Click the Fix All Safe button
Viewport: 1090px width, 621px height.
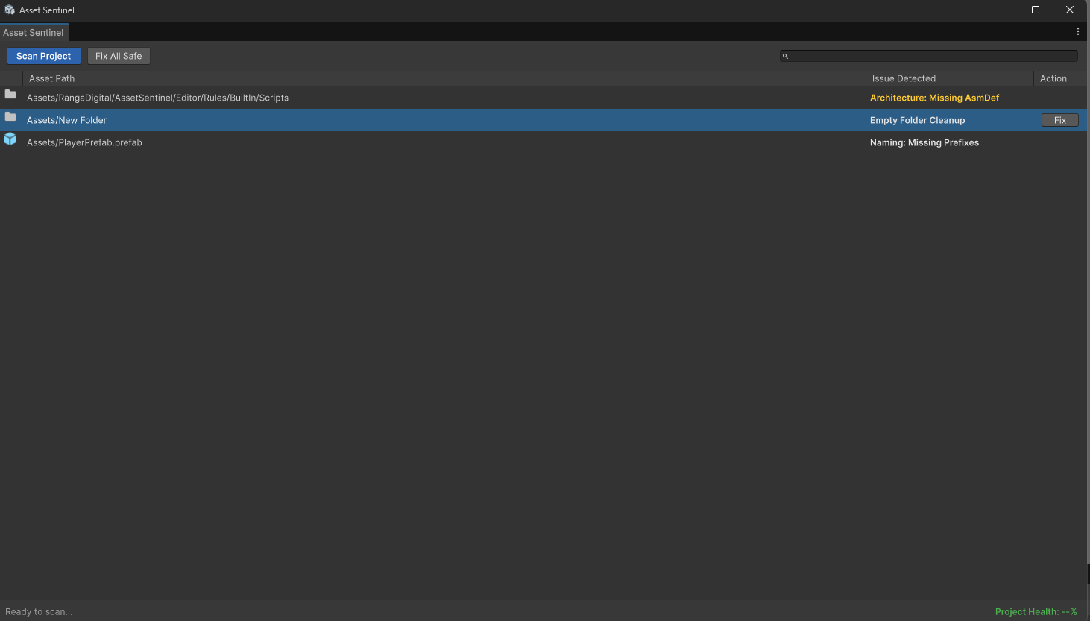pyautogui.click(x=119, y=55)
